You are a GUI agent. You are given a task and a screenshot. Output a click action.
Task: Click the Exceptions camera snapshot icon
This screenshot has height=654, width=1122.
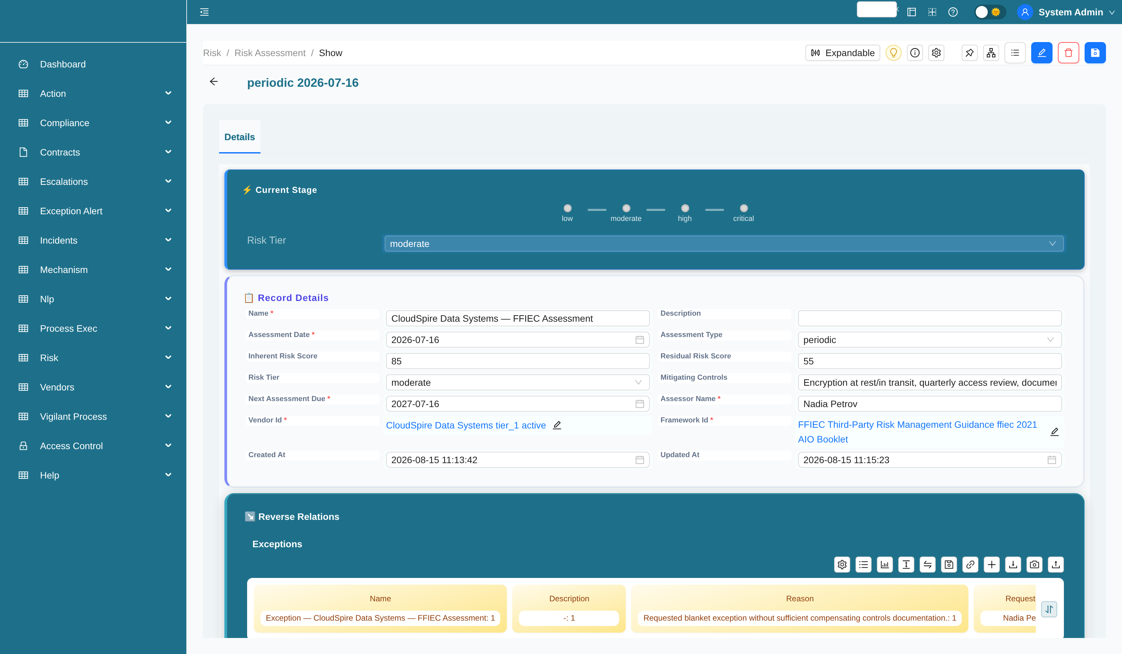(x=1034, y=565)
